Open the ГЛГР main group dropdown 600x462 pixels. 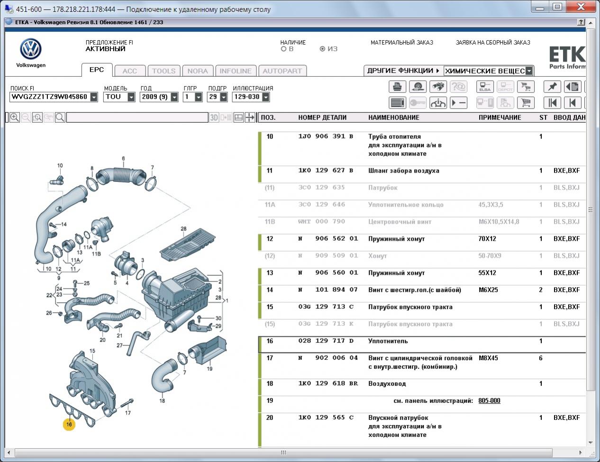click(x=199, y=97)
